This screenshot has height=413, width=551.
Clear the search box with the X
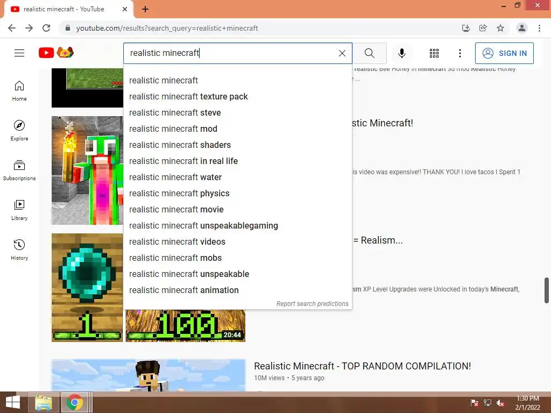[342, 53]
